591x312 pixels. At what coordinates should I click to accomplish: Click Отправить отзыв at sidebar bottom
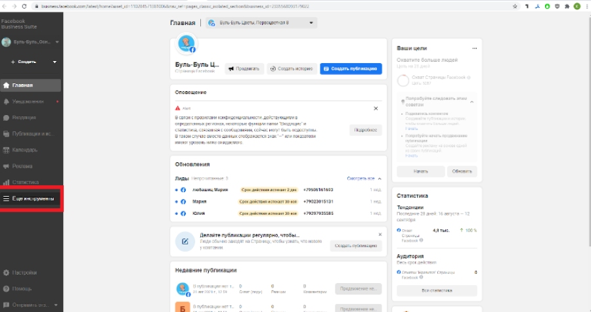pyautogui.click(x=30, y=305)
